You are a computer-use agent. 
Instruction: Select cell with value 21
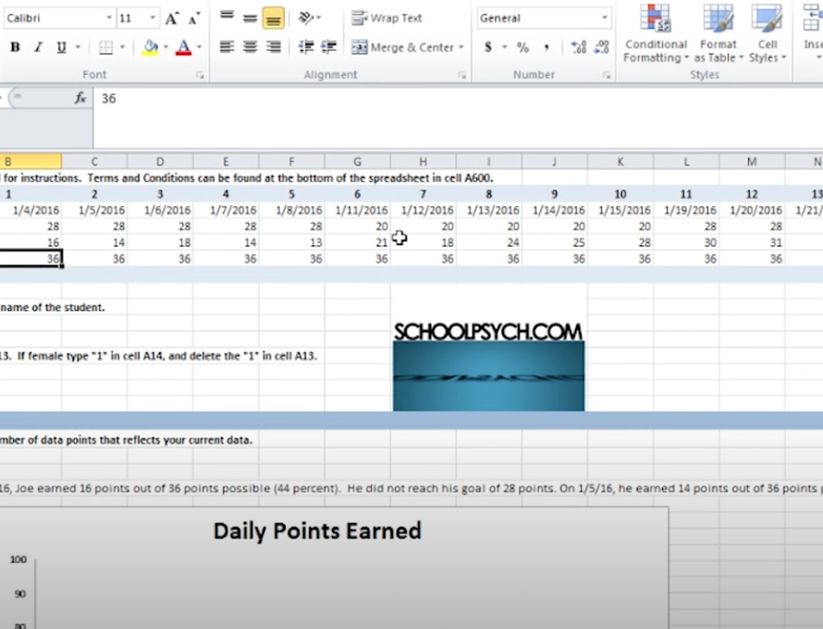[358, 242]
